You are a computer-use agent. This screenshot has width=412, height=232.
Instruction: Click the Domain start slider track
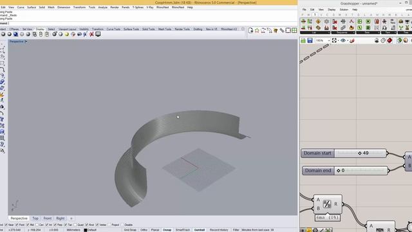coord(360,153)
